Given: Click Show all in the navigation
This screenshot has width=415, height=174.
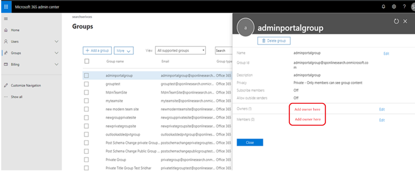Looking at the screenshot, I should 17,97.
